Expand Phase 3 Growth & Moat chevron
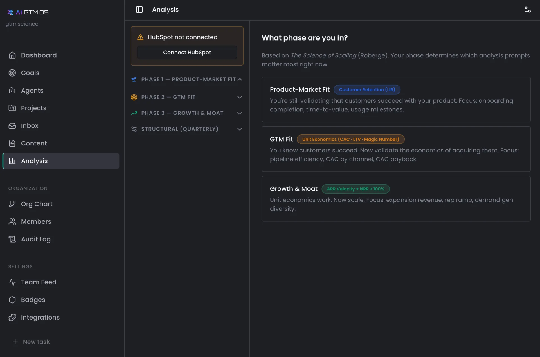This screenshot has height=357, width=540. click(240, 113)
